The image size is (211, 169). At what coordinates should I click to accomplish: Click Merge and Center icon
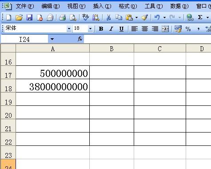pyautogui.click(x=165, y=28)
